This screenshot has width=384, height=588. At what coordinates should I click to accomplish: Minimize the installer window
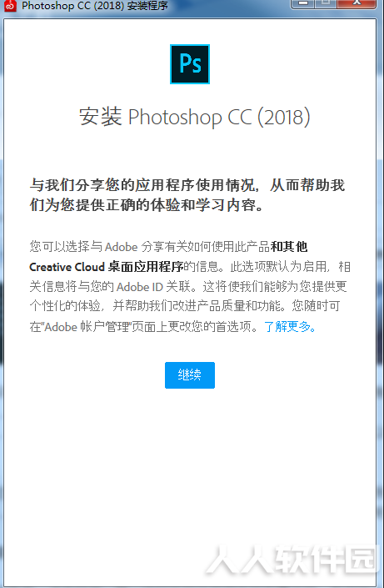[304, 3]
